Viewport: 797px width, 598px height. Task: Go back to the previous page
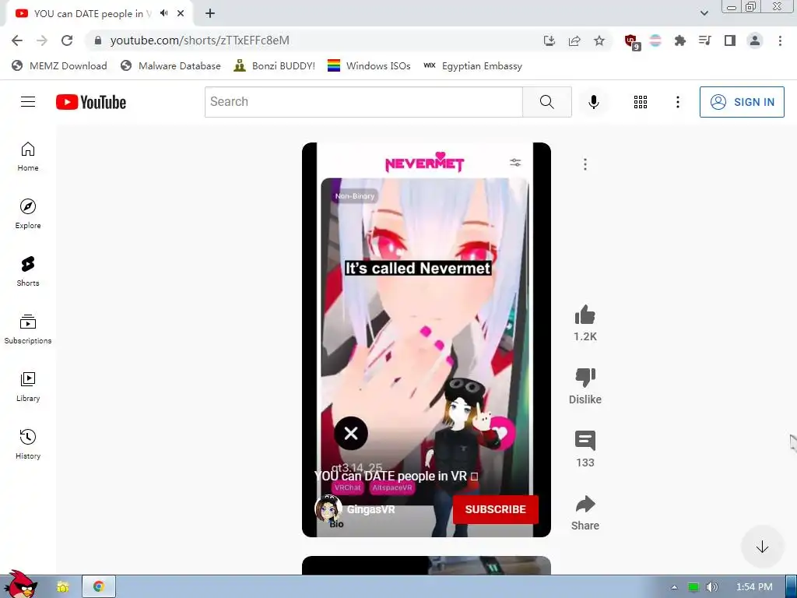coord(17,40)
